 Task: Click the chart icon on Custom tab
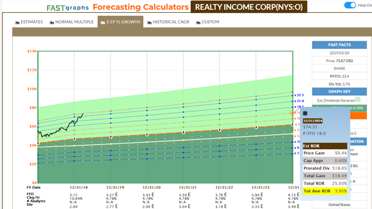(198, 22)
